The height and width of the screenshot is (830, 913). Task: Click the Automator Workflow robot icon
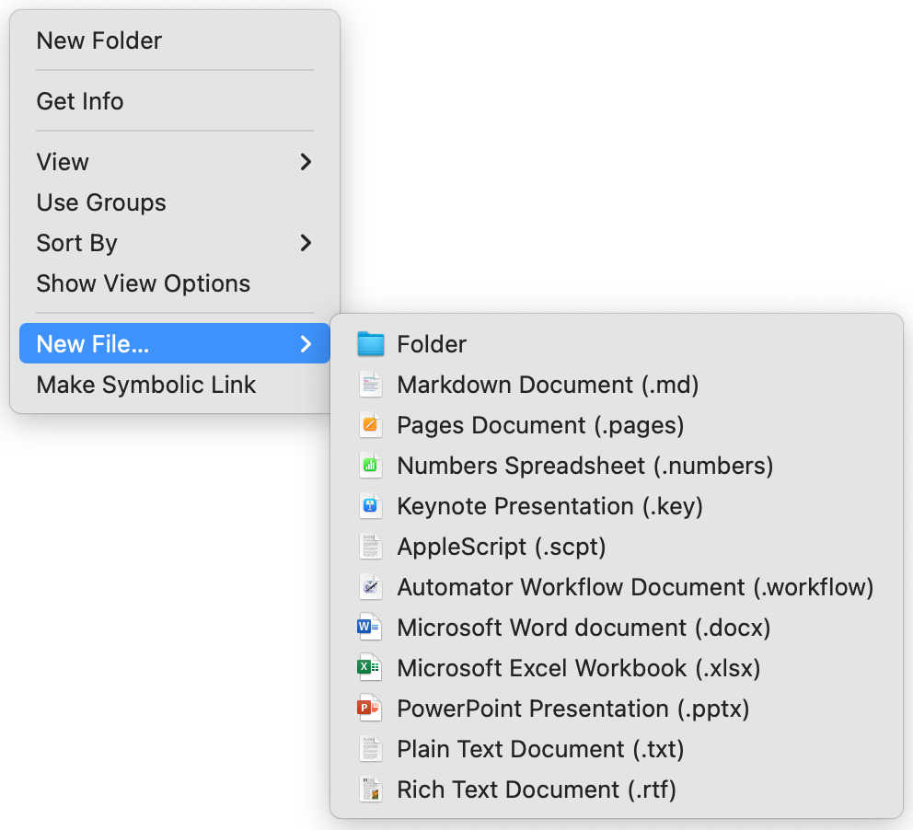tap(370, 587)
